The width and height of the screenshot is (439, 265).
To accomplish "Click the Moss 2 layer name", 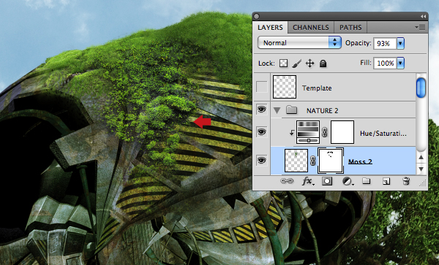I will pyautogui.click(x=360, y=161).
